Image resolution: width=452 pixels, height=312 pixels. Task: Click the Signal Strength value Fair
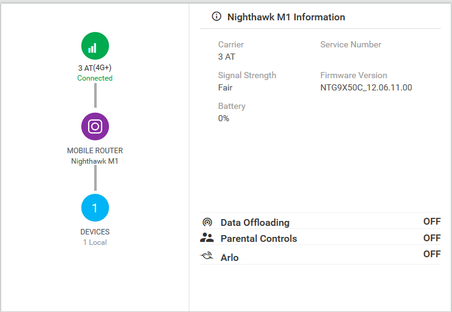(225, 87)
